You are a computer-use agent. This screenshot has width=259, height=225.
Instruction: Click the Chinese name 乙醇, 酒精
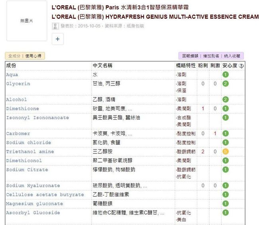click(x=104, y=99)
